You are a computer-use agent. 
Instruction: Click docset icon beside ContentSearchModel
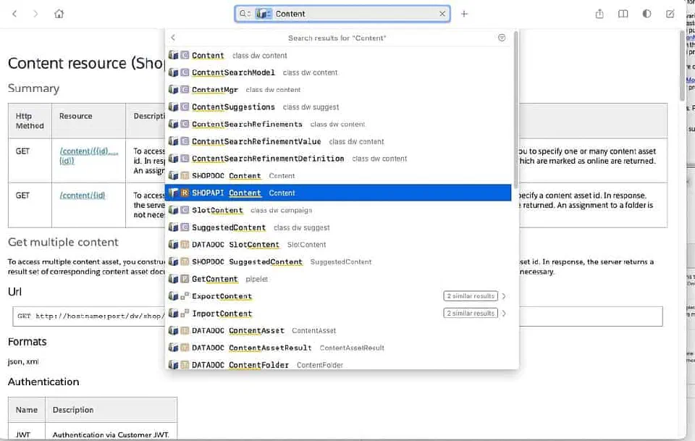click(x=173, y=72)
